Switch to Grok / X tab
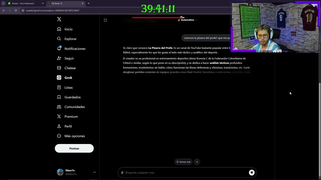This screenshot has height=180, width=321. pos(65,3)
